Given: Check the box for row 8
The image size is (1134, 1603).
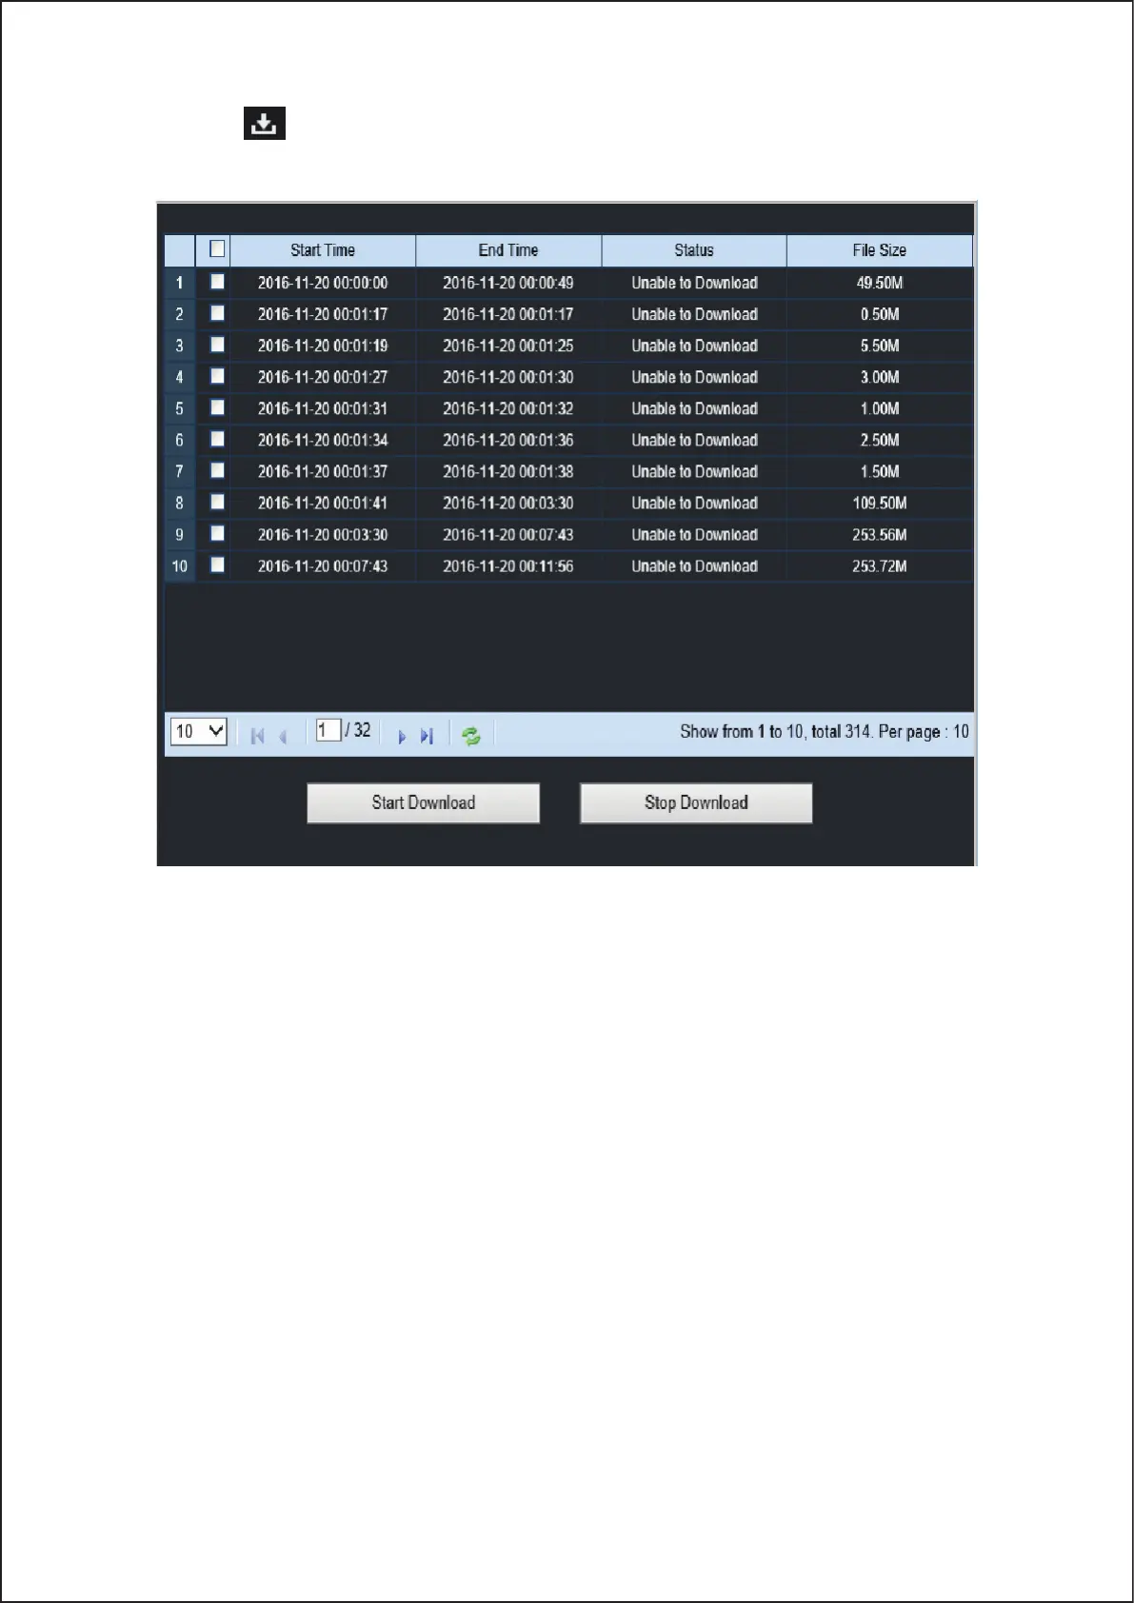Looking at the screenshot, I should coord(217,502).
